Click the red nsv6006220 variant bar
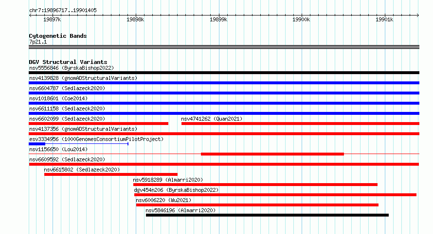Screen dimensions: 433x234 [x=257, y=205]
